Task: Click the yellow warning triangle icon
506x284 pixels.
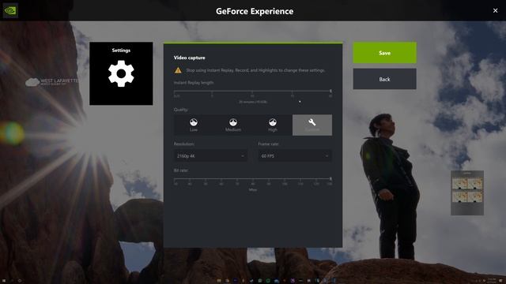Action: [x=178, y=70]
